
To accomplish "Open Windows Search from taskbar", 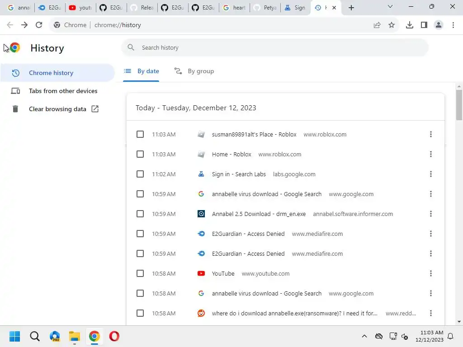I will click(34, 336).
